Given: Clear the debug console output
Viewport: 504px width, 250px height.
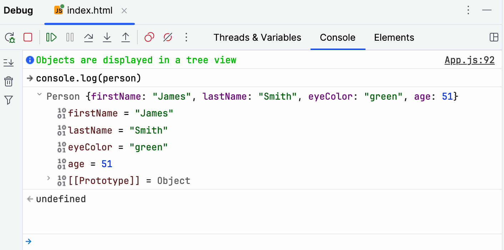Looking at the screenshot, I should [x=9, y=81].
